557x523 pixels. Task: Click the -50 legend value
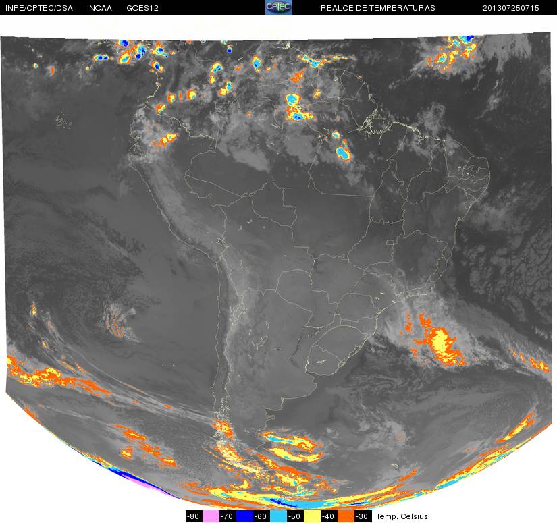[296, 516]
